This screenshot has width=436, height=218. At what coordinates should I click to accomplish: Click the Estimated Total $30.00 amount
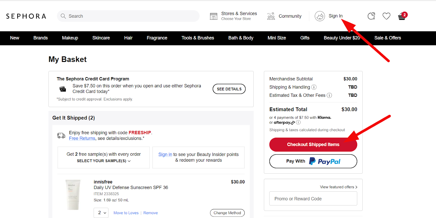[349, 109]
